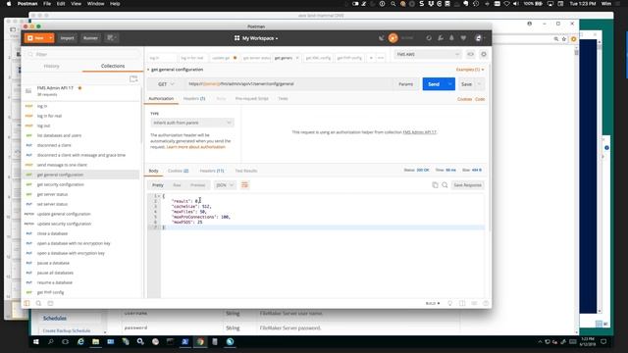Select 'get server status' request
628x353 pixels.
[x=52, y=194]
